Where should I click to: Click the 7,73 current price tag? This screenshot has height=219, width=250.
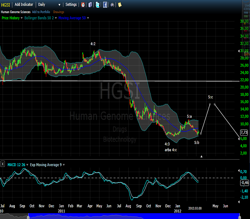click(244, 132)
